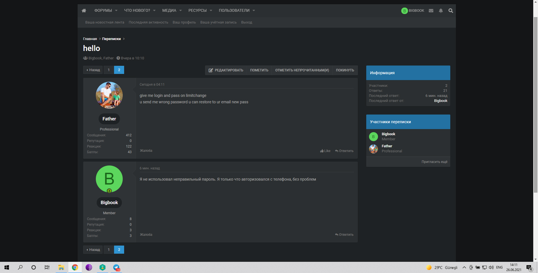The height and width of the screenshot is (273, 538).
Task: Open the РЕСУРСЫ menu item
Action: (197, 11)
